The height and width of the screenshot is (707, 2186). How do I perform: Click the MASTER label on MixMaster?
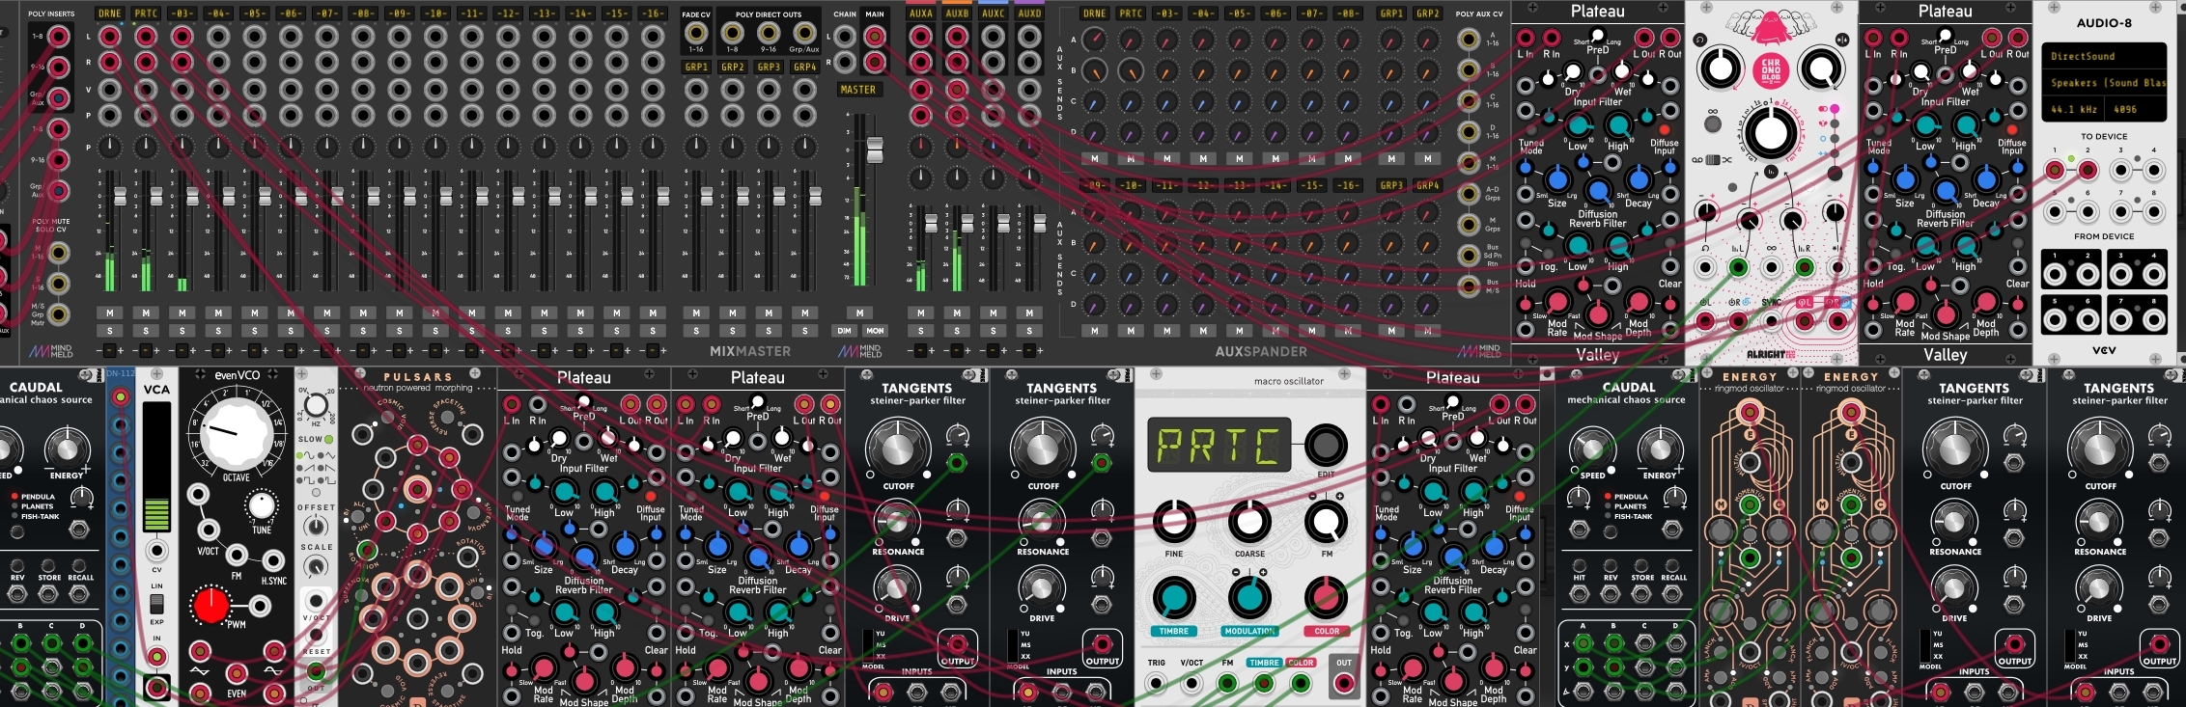857,90
